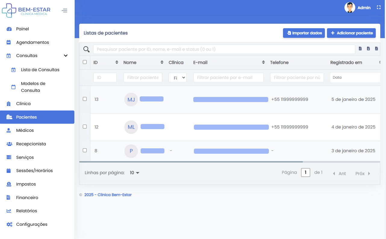Click the Adicionar paciente button
386x239 pixels.
351,33
